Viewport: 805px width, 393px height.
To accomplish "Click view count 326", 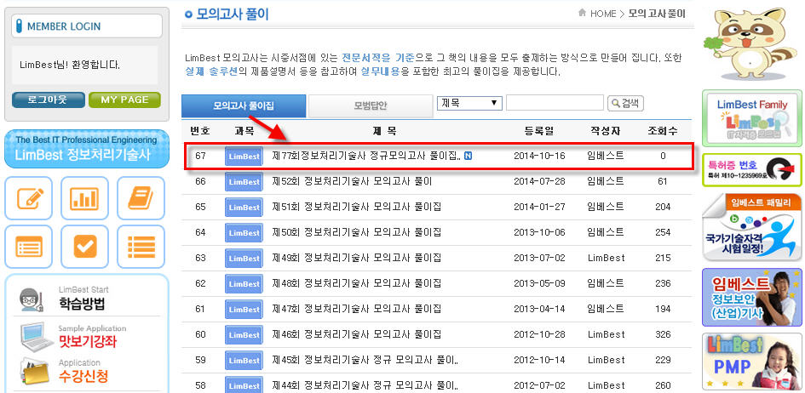I will [x=663, y=334].
